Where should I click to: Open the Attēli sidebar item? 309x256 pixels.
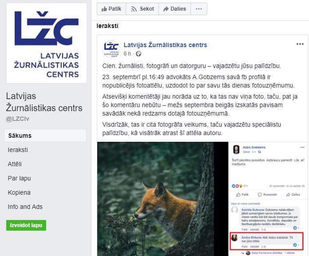pyautogui.click(x=15, y=164)
